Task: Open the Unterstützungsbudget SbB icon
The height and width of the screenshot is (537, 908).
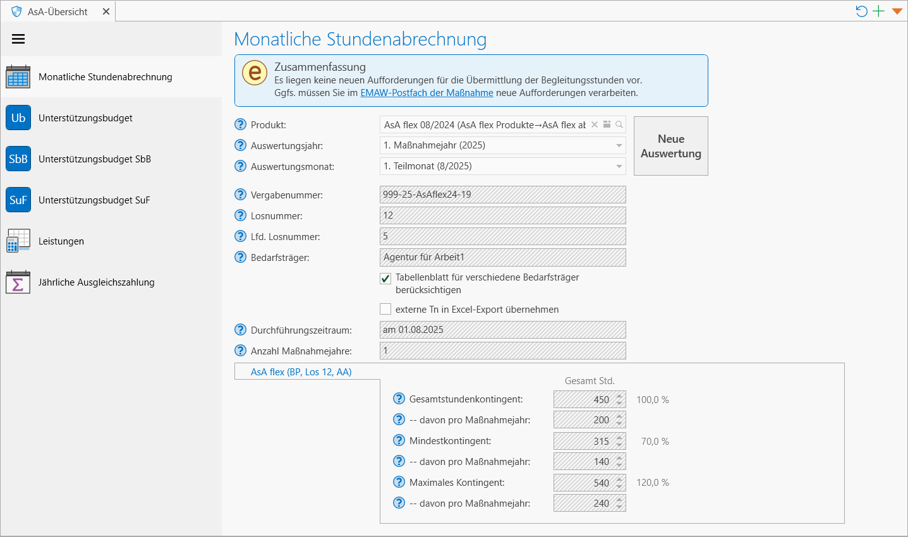Action: click(18, 159)
